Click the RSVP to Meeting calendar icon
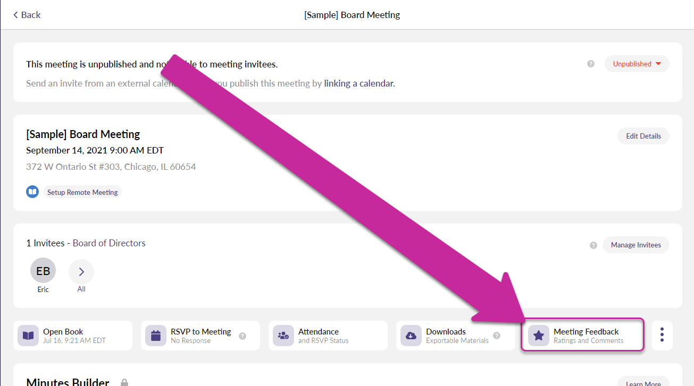Viewport: 694px width, 386px height. click(x=156, y=336)
